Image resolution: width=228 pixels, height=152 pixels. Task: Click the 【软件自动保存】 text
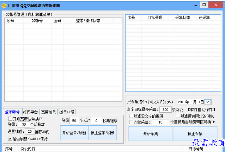coord(202,109)
